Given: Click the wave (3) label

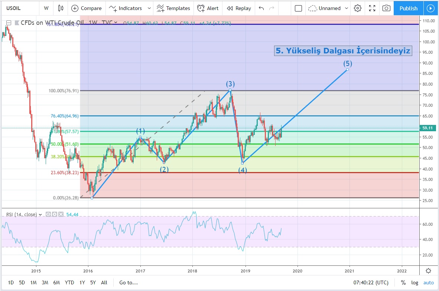Looking at the screenshot, I should [x=230, y=84].
